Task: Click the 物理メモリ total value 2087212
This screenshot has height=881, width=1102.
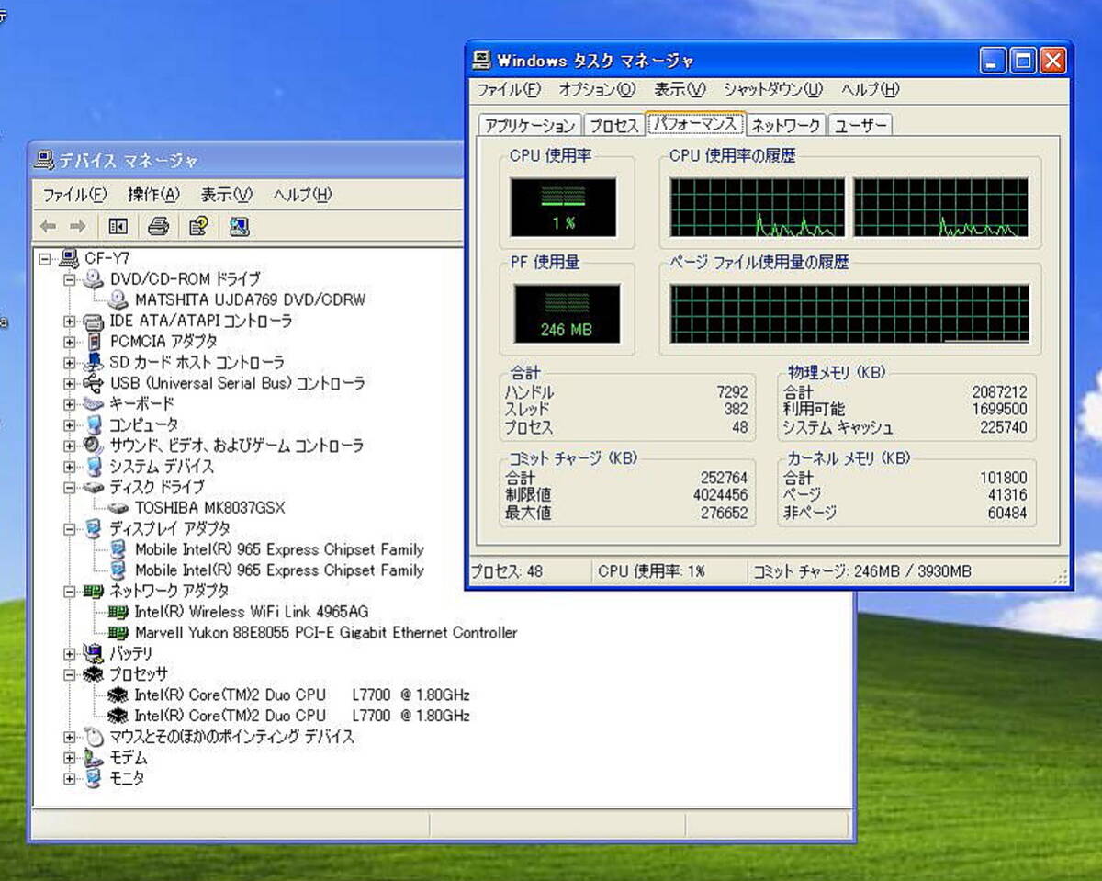Action: coord(999,392)
